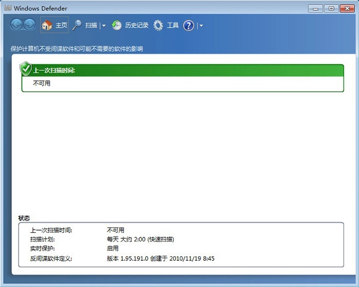Click the 不可用 text under the green banner
The width and height of the screenshot is (359, 287).
pos(42,83)
